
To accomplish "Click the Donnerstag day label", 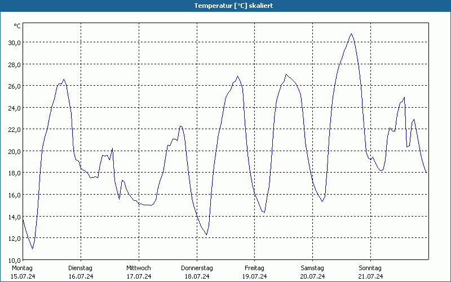I will [x=197, y=268].
